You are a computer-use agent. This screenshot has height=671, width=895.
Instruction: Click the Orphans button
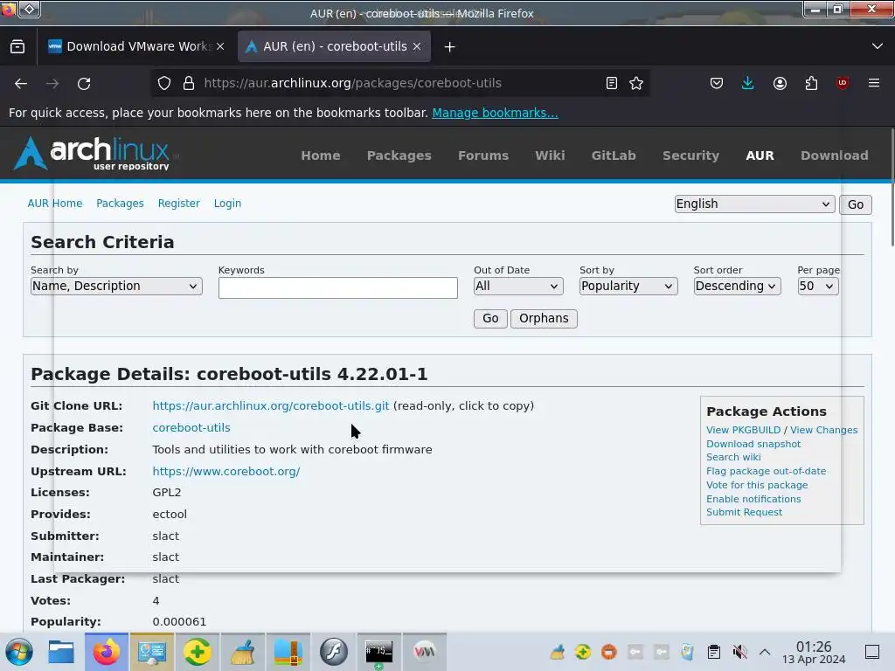544,318
